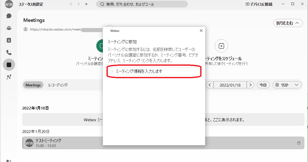The width and height of the screenshot is (308, 162).
Task: Close the Webex join meeting dialog
Action: (201, 31)
